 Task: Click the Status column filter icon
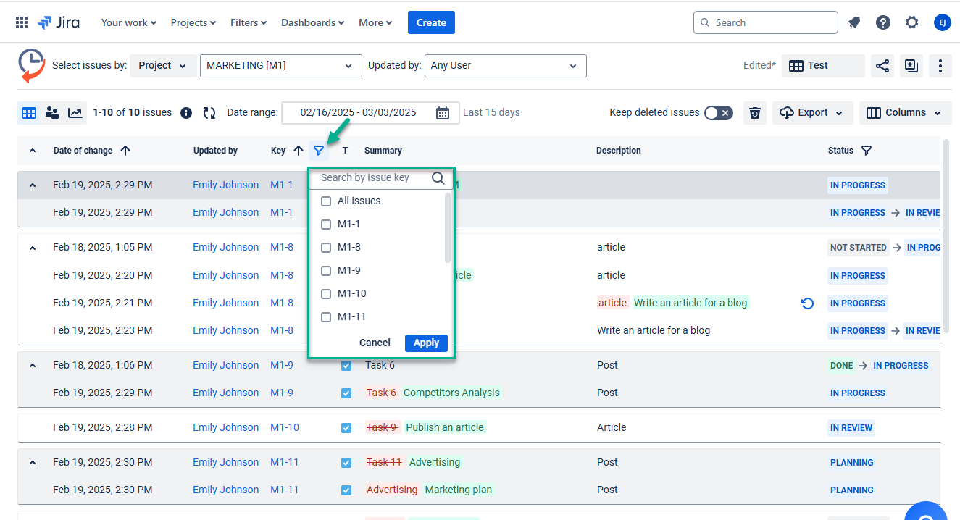click(867, 151)
